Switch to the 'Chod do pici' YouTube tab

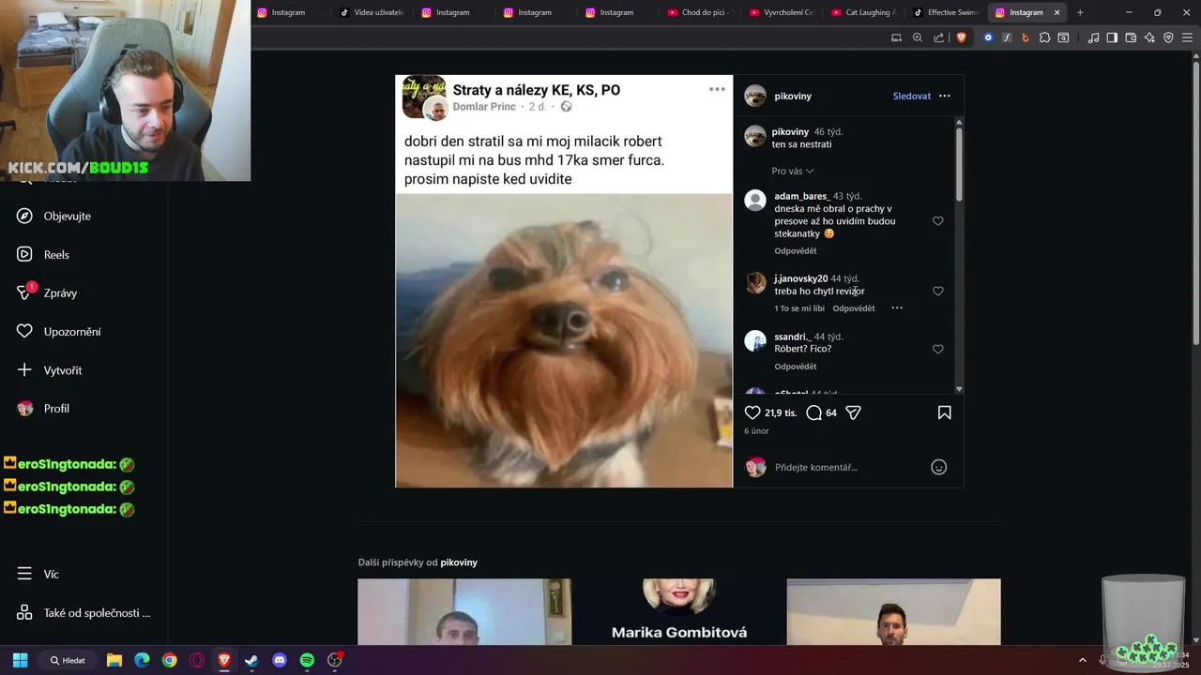point(698,12)
